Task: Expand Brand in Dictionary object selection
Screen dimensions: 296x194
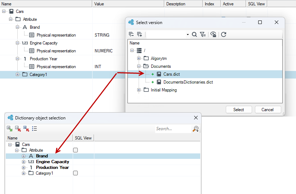Action: click(x=23, y=156)
